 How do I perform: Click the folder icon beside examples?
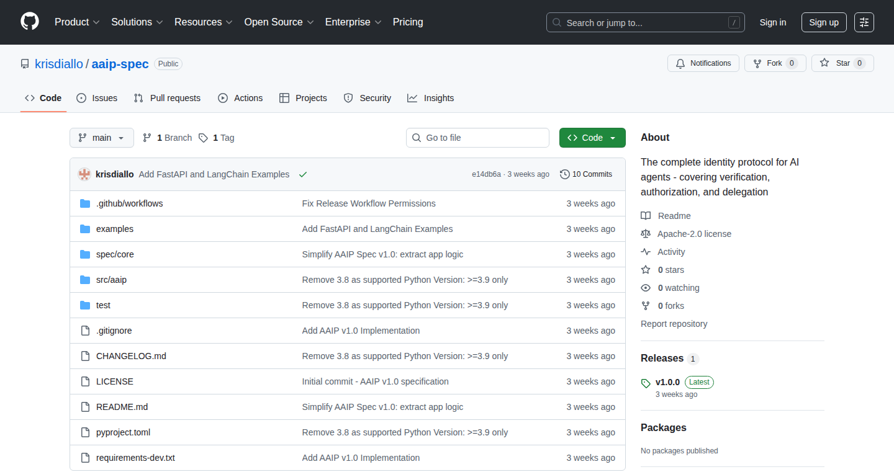[85, 229]
